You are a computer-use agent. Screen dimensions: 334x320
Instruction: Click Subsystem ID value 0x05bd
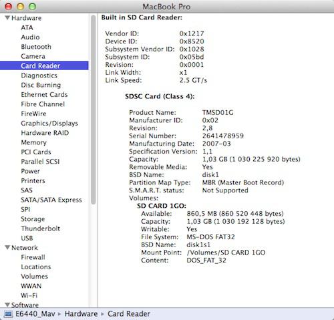(192, 57)
